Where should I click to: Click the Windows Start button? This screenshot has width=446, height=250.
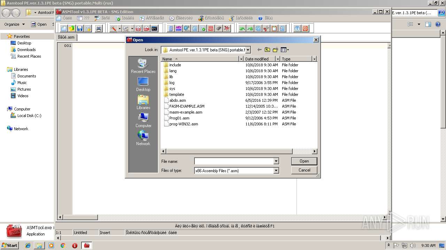pyautogui.click(x=9, y=245)
